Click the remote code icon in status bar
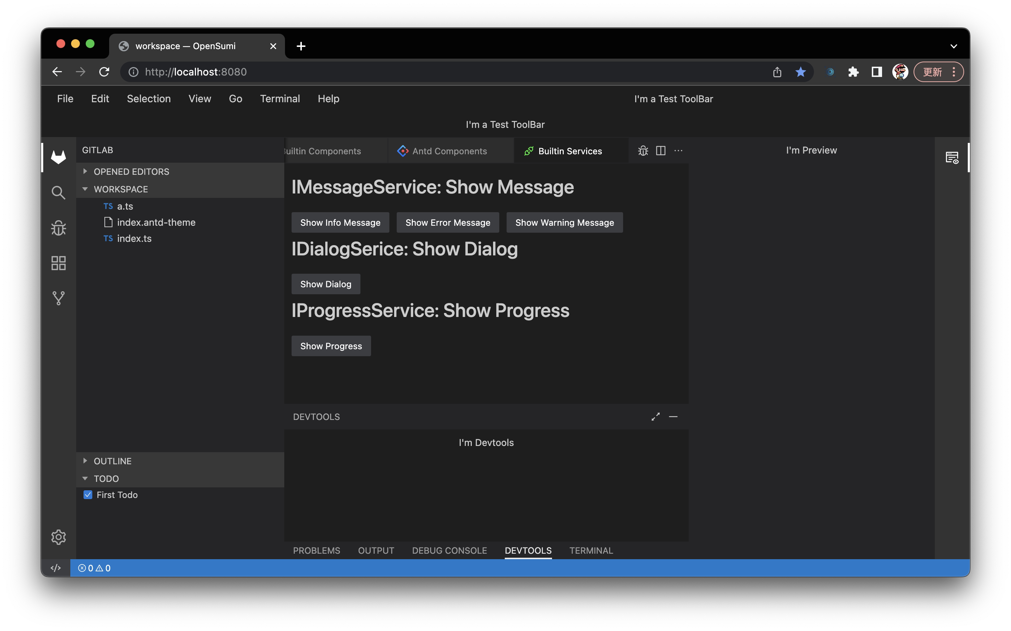The height and width of the screenshot is (631, 1011). pos(55,568)
